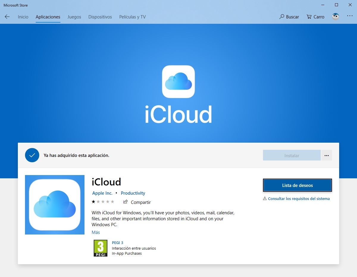The image size is (357, 277).
Task: Maximize the Microsoft Store window
Action: tap(336, 5)
